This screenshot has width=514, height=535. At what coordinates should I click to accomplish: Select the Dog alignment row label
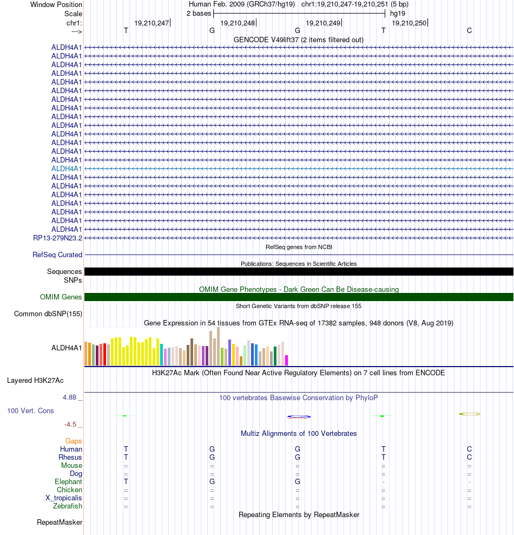pos(76,474)
